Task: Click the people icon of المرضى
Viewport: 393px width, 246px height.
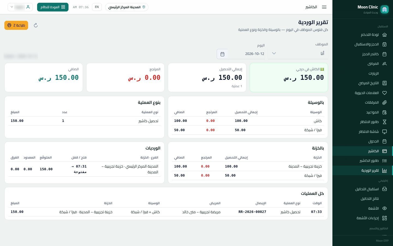Action: (x=385, y=64)
